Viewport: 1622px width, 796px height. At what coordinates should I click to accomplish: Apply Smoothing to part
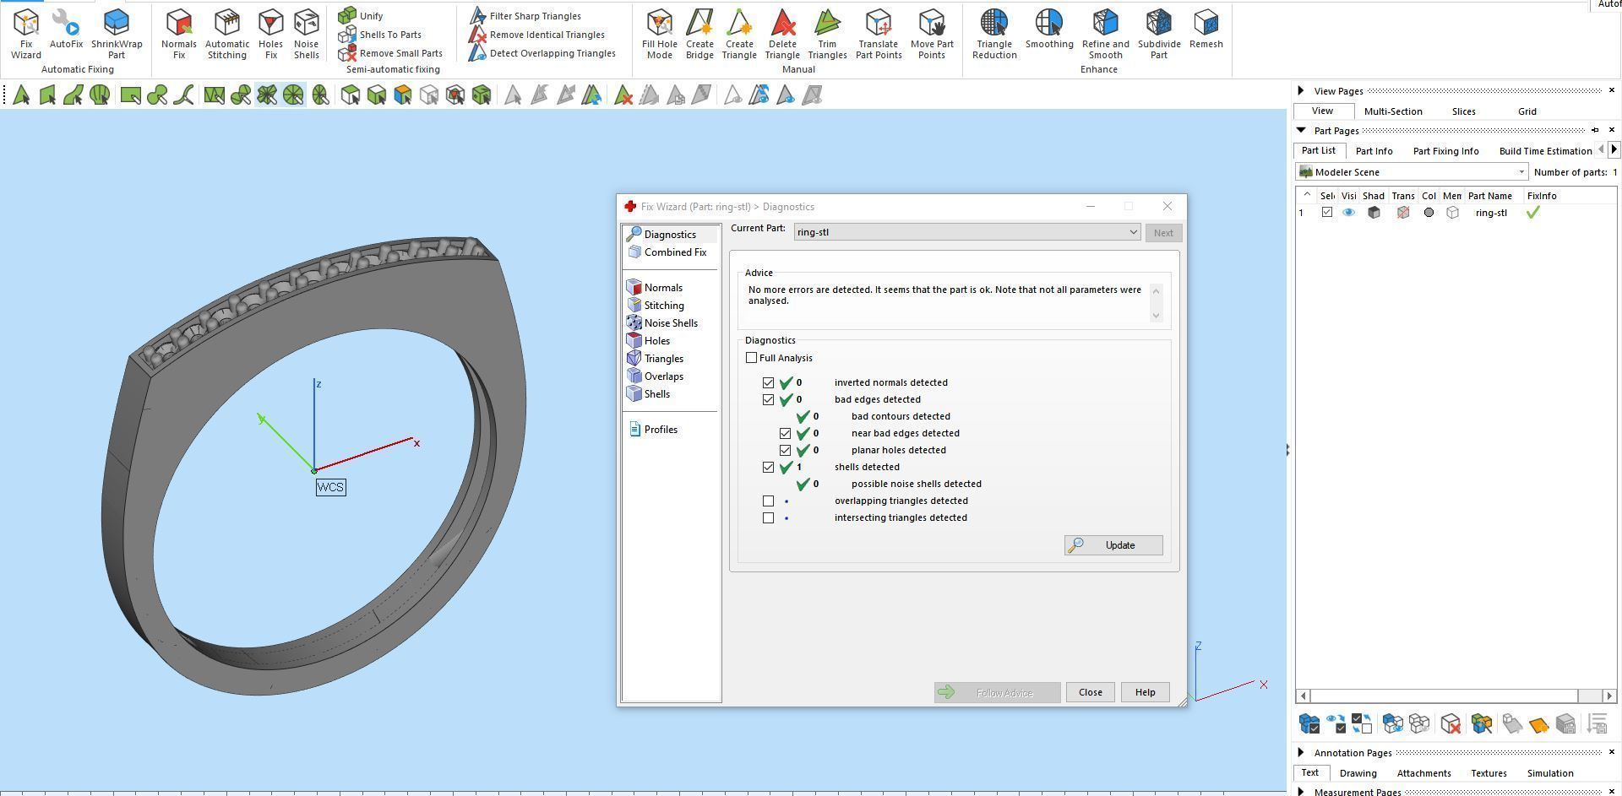1049,30
